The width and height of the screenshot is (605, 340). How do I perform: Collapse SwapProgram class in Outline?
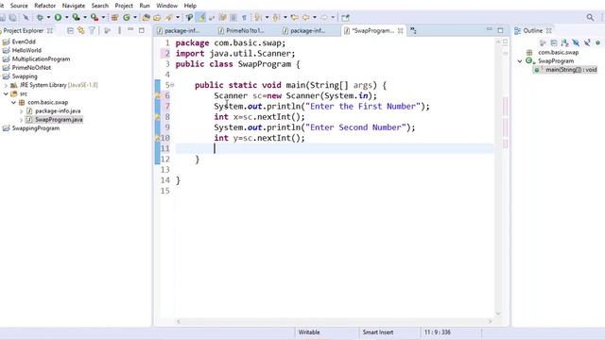(520, 60)
